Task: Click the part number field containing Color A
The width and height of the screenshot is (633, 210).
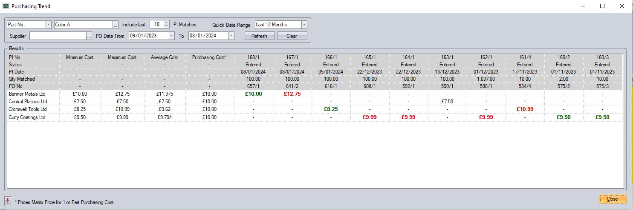Action: pyautogui.click(x=83, y=25)
